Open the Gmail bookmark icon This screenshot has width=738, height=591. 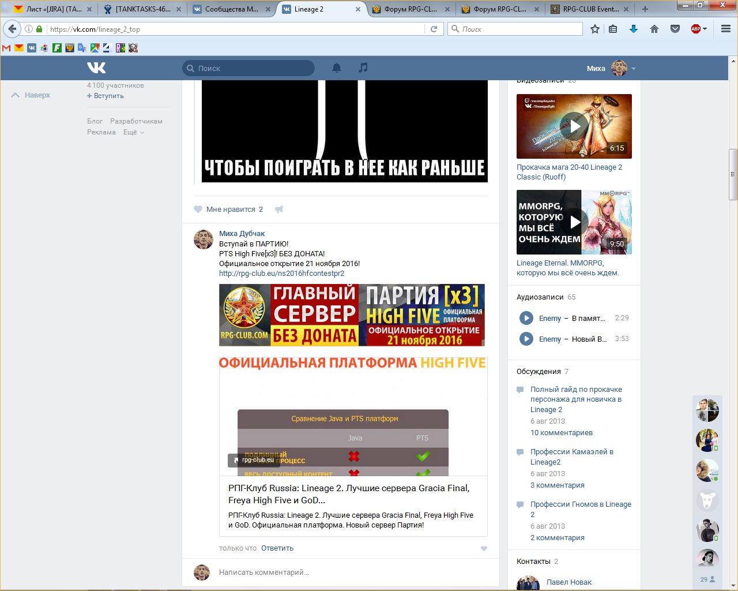coord(6,48)
